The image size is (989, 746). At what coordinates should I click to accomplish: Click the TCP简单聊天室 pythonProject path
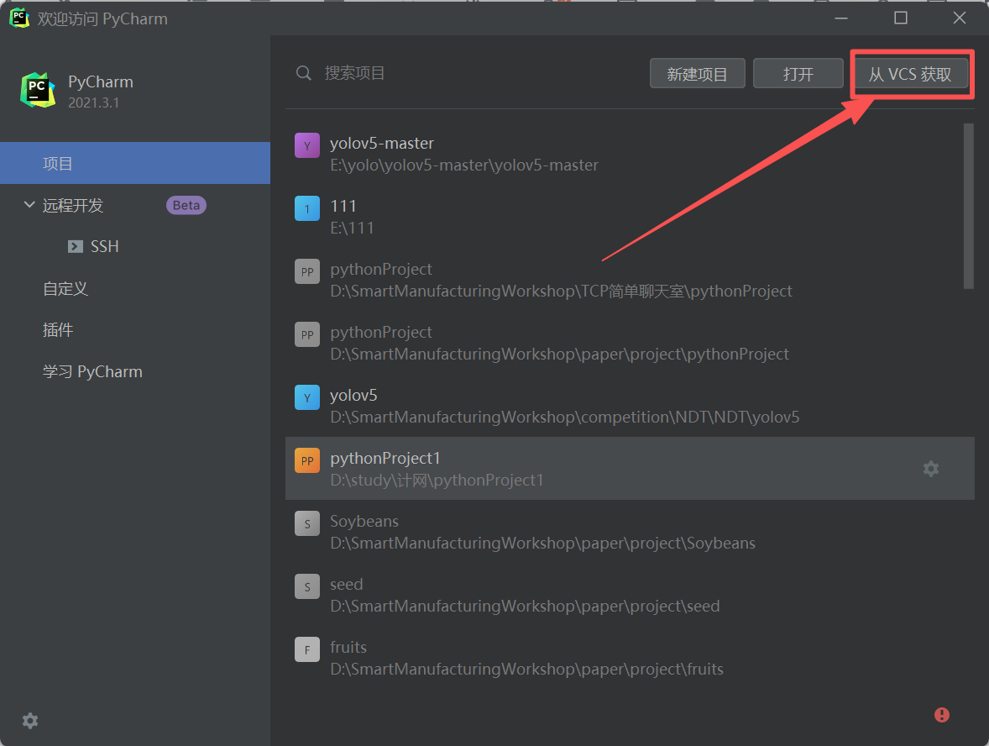[561, 291]
